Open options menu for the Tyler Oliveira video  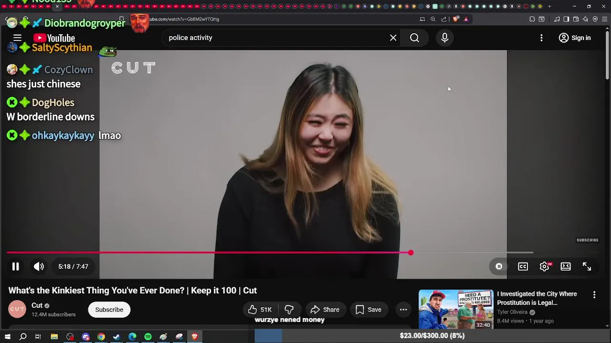594,295
